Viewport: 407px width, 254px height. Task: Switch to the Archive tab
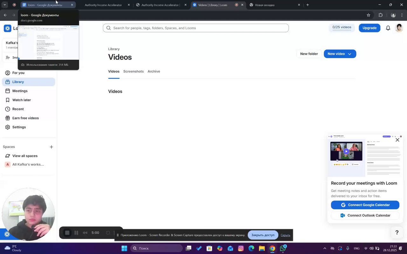tap(154, 71)
